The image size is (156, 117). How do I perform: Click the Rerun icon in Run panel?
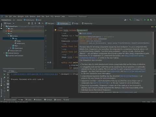tap(4, 74)
